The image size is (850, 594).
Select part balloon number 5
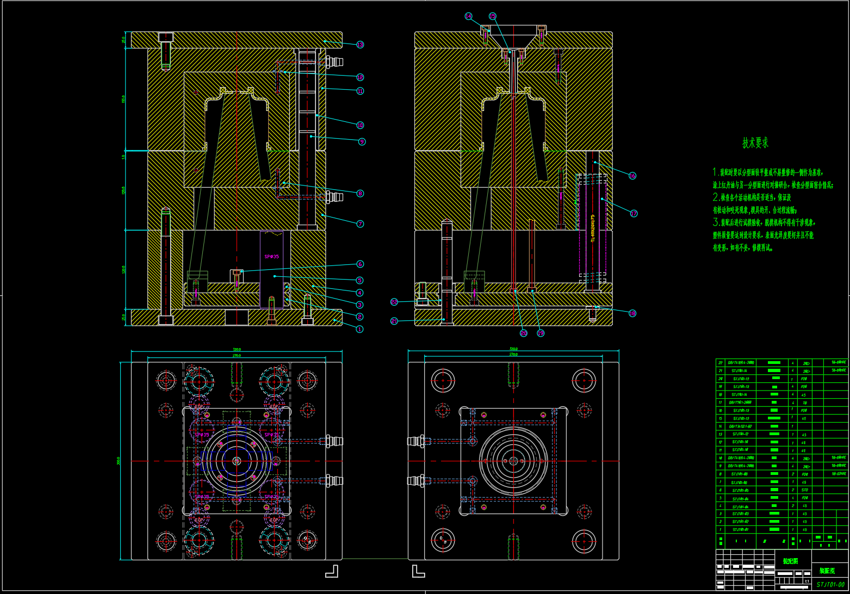[360, 280]
